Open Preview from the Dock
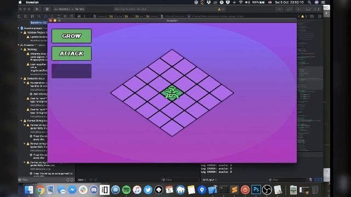 point(50,190)
